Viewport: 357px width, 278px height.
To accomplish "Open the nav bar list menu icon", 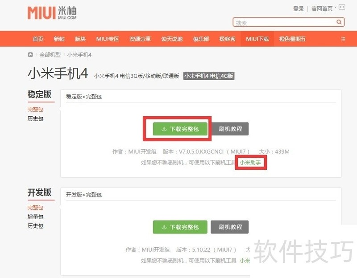I will [x=343, y=39].
